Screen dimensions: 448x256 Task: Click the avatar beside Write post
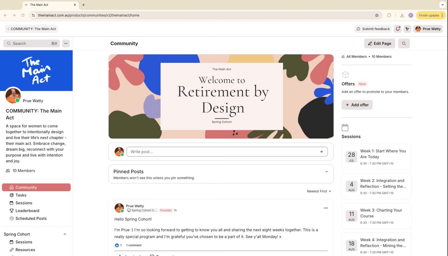click(x=119, y=151)
